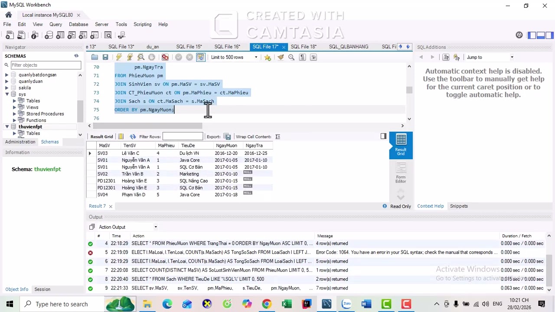The width and height of the screenshot is (555, 312).
Task: Open the Scripting menu
Action: coord(142,24)
